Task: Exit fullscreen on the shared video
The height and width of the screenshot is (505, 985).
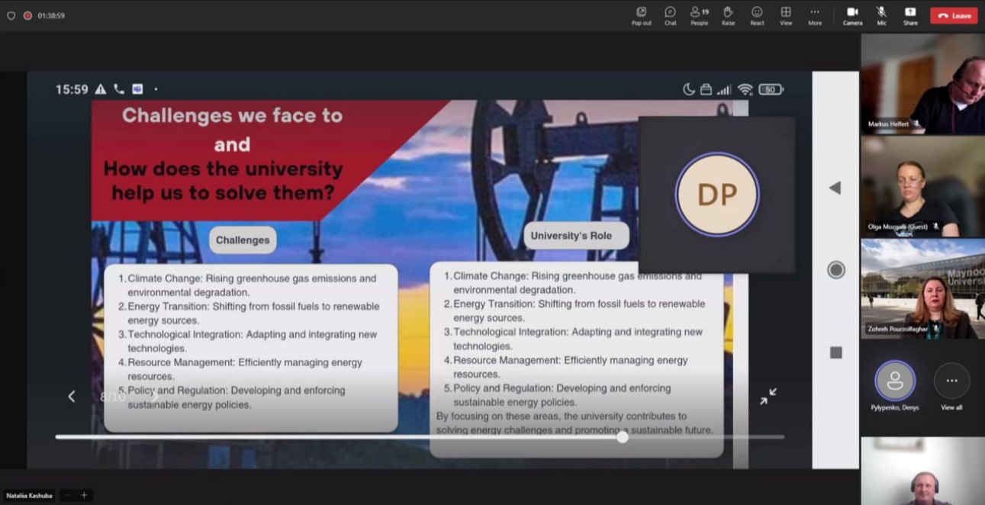Action: pyautogui.click(x=768, y=396)
